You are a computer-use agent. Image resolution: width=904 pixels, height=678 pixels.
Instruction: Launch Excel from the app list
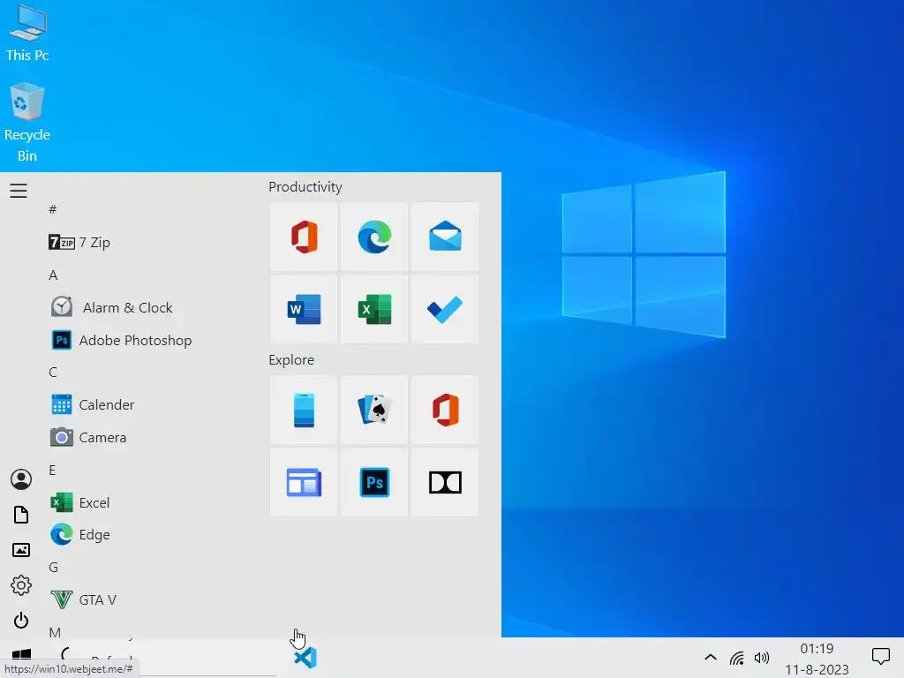(80, 502)
